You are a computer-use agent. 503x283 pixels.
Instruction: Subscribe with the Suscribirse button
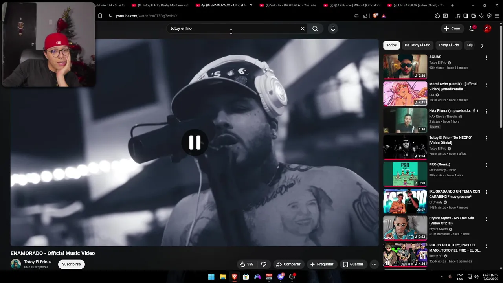click(x=72, y=264)
